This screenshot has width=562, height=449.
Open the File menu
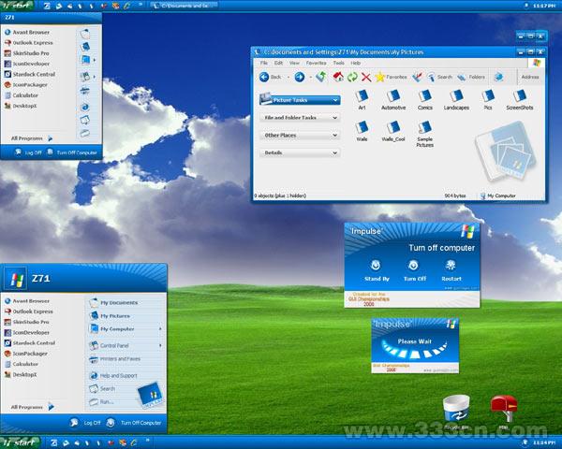(x=264, y=63)
